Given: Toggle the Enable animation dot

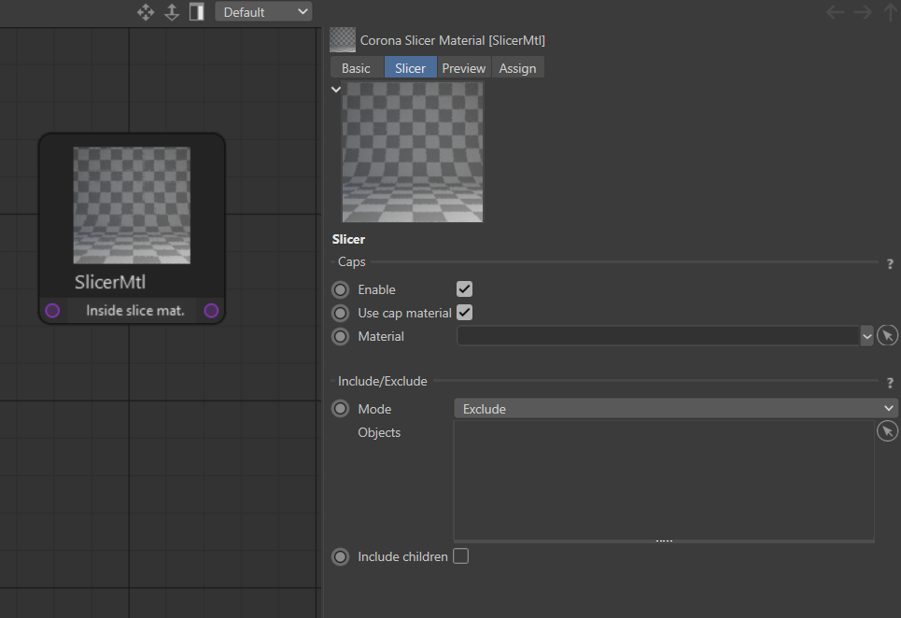Looking at the screenshot, I should 340,289.
